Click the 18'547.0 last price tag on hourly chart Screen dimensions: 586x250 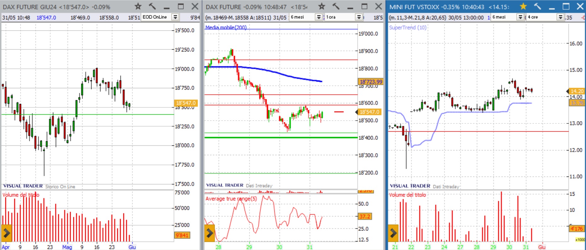[369, 112]
